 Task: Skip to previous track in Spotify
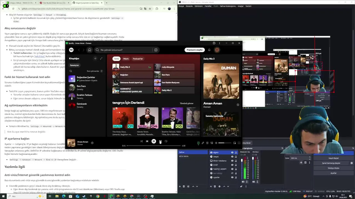pyautogui.click(x=147, y=141)
